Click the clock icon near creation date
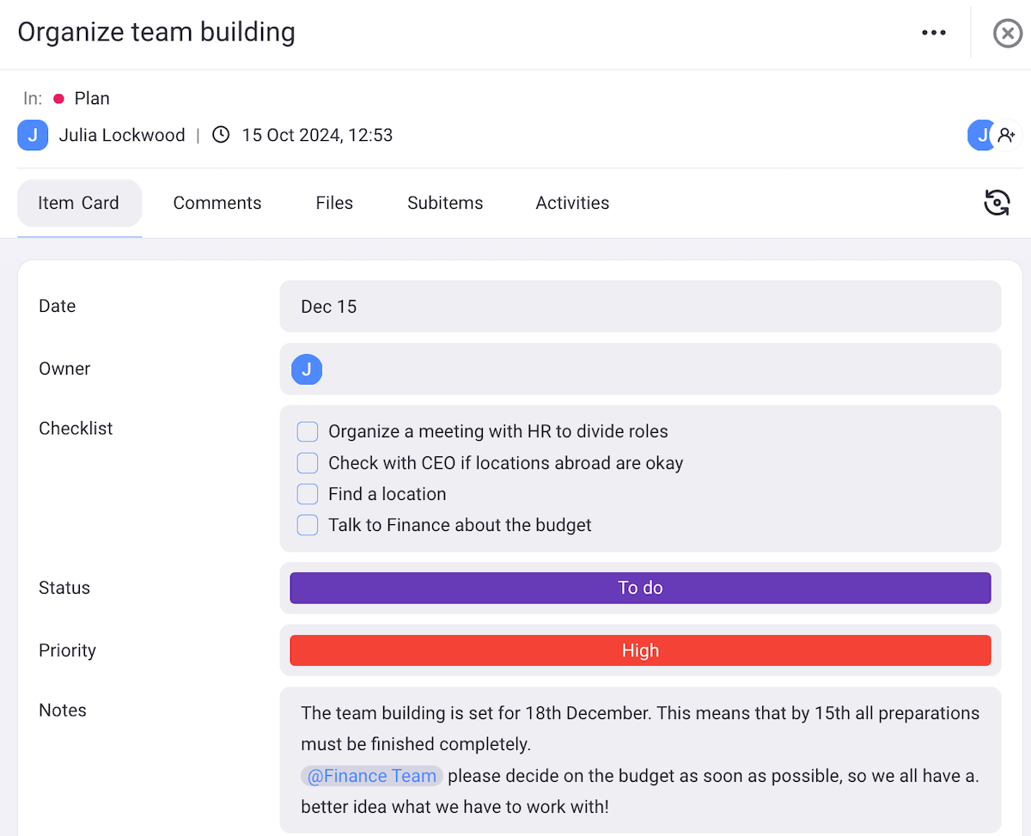Screen dimensions: 1031x836 click(221, 135)
